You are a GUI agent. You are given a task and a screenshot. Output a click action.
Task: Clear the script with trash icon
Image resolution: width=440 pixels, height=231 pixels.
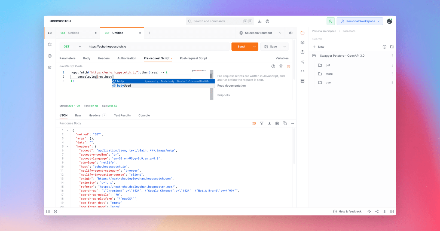tap(281, 66)
